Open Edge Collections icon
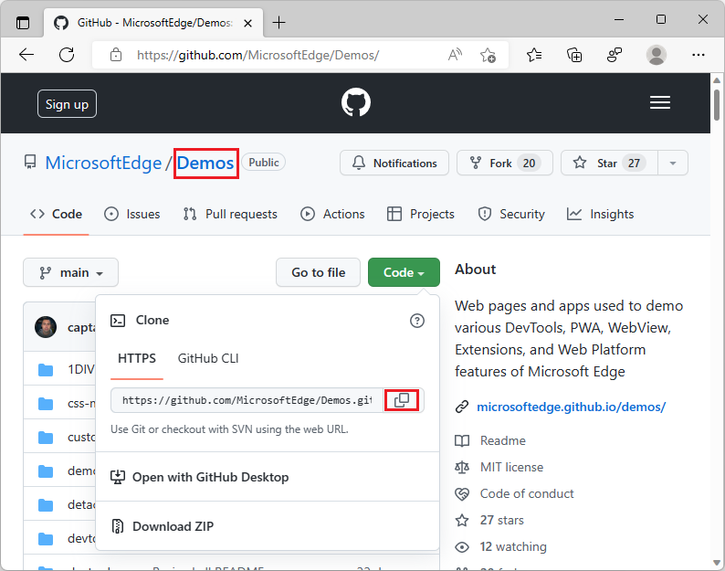This screenshot has height=571, width=725. 574,55
